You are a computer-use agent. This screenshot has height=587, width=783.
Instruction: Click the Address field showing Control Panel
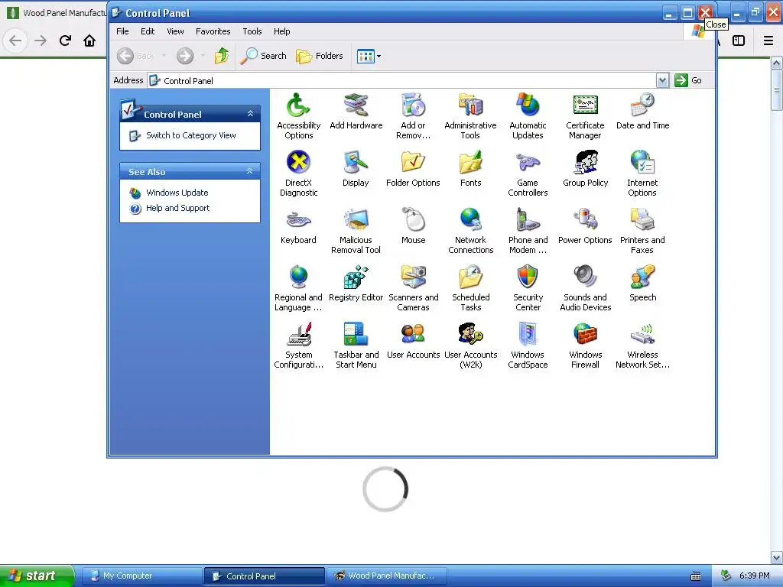402,81
